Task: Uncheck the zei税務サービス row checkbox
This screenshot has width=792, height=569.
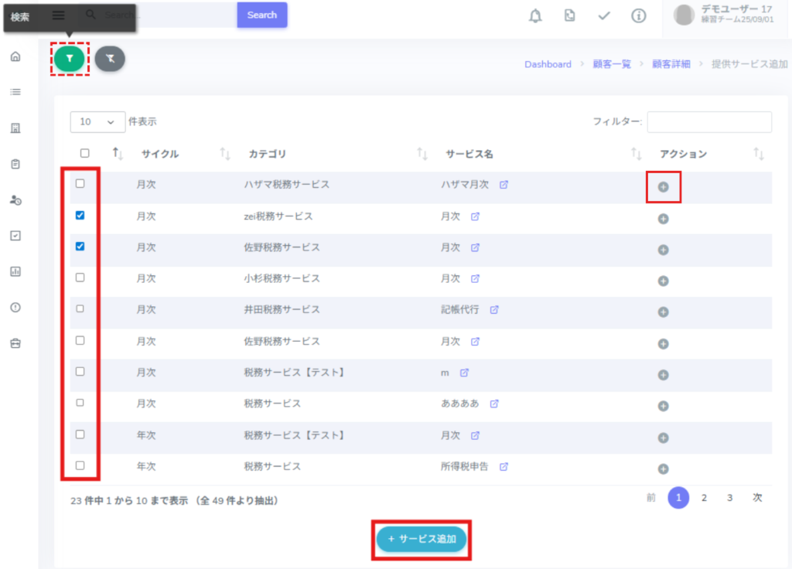Action: pyautogui.click(x=80, y=216)
